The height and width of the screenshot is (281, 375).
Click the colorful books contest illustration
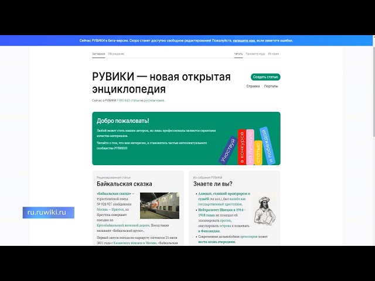click(247, 146)
